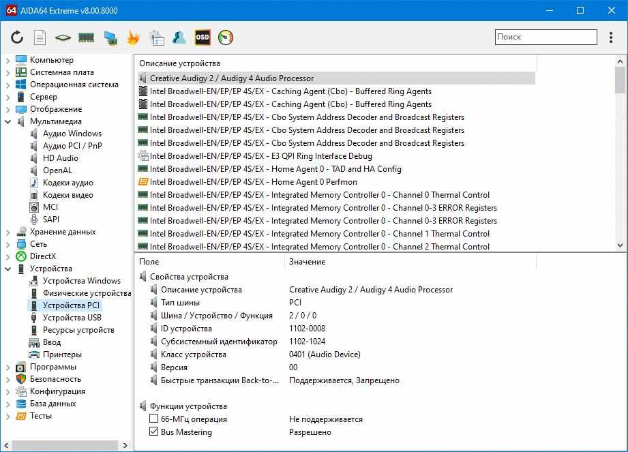Click the База данных database icon
Viewport: 628px width, 452px height.
21,404
